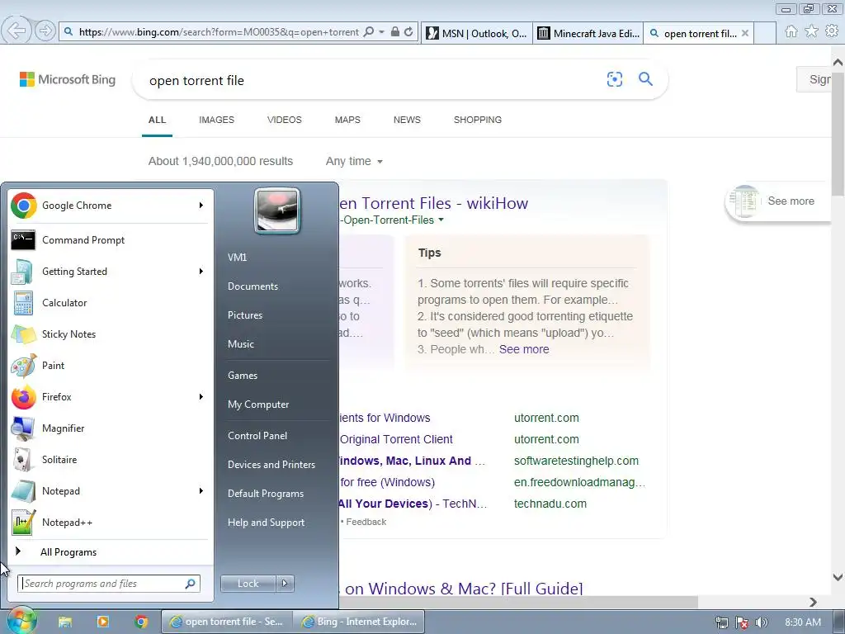This screenshot has width=845, height=634.
Task: Expand Getting Started submenu arrow
Action: 201,271
